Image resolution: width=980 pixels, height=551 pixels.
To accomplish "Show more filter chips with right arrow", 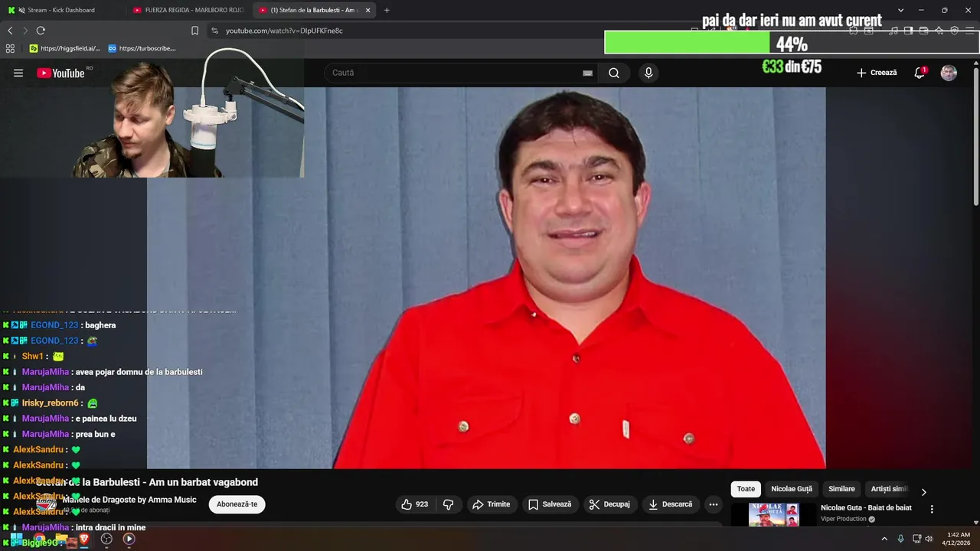I will [x=923, y=492].
